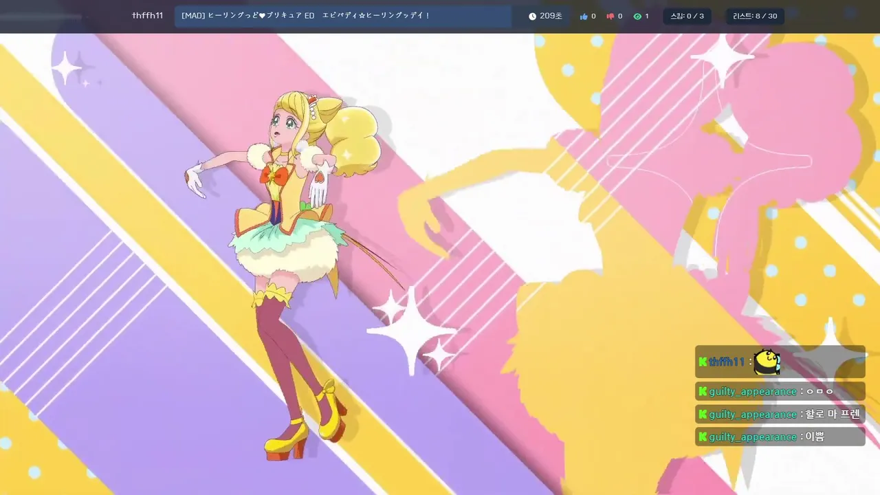Click the 209초 remaining time text
This screenshot has width=880, height=495.
pos(551,16)
